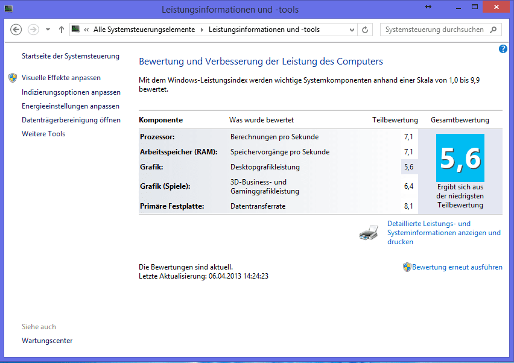The height and width of the screenshot is (363, 514).
Task: Click 'Letzte Aktualisierung: 06.04.2013 14:24:23' text
Action: point(203,276)
